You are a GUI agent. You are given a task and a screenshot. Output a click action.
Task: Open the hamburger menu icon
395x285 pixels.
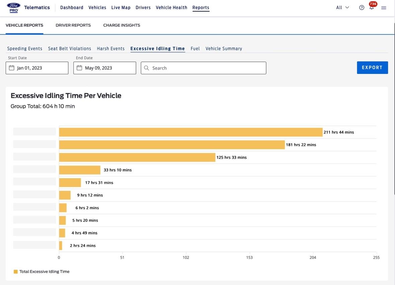[x=384, y=8]
